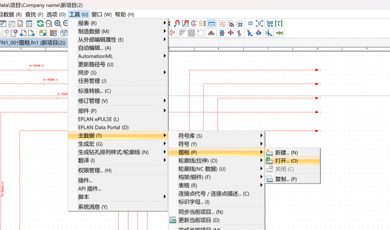390x230 pixels.
Task: Click the yellow dashed-box selection icon
Action: [43, 33]
